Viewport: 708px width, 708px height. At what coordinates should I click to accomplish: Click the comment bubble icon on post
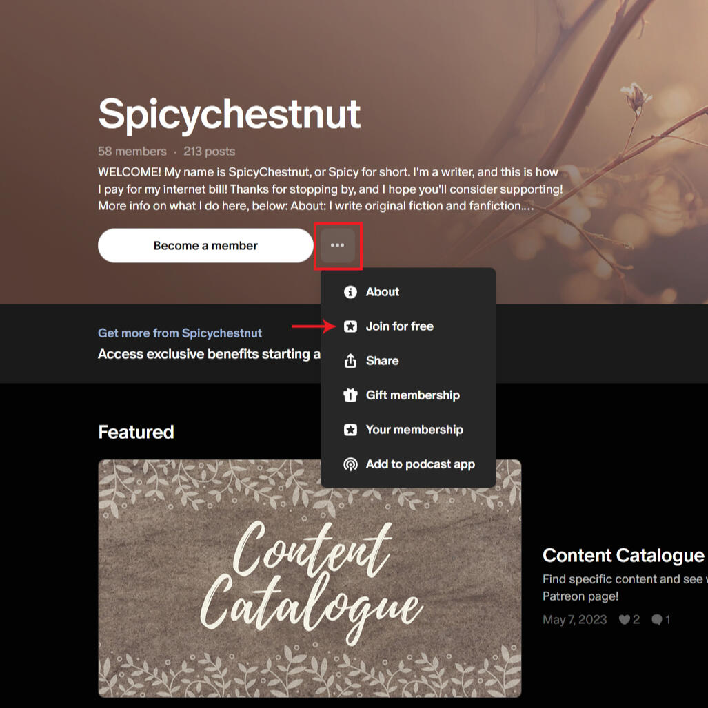(656, 620)
